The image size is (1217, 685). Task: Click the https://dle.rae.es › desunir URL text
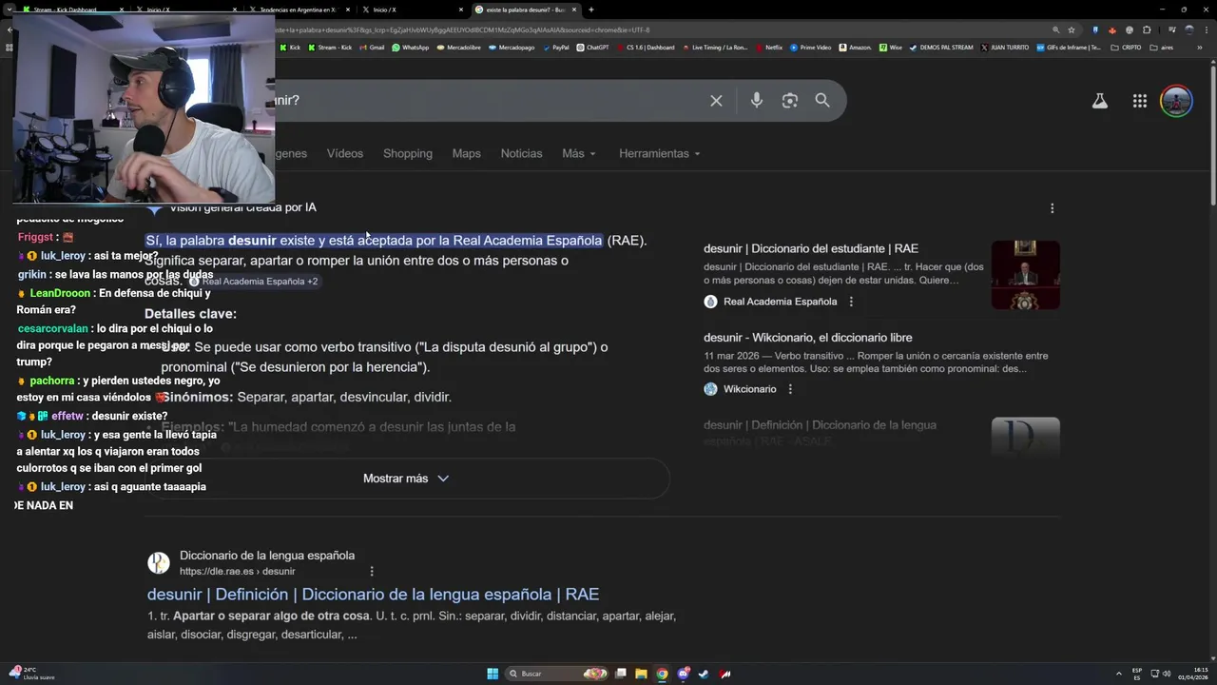coord(238,572)
